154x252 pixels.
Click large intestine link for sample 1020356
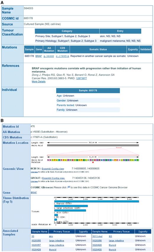116,241
